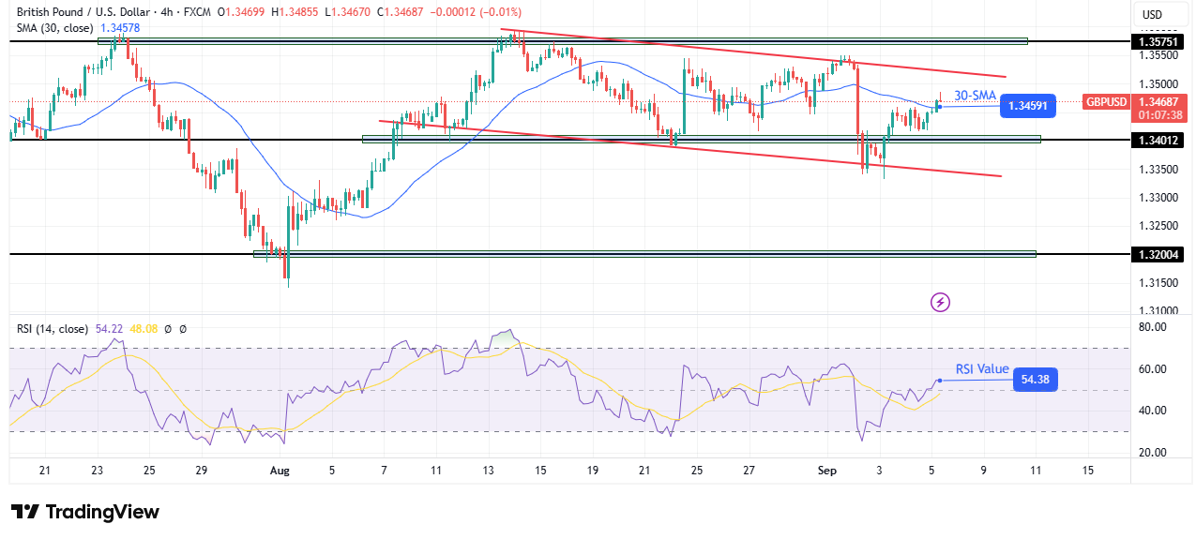
Task: Select the SMA (30, close) indicator legend
Action: (x=53, y=29)
